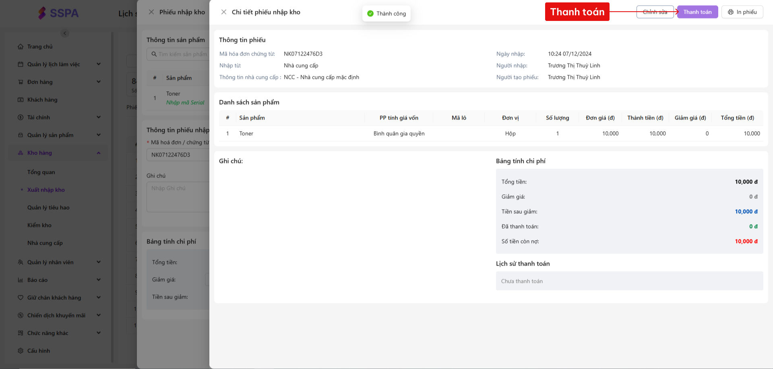This screenshot has height=369, width=773.
Task: Click the Chức năng khác grid icon
Action: [x=21, y=333]
